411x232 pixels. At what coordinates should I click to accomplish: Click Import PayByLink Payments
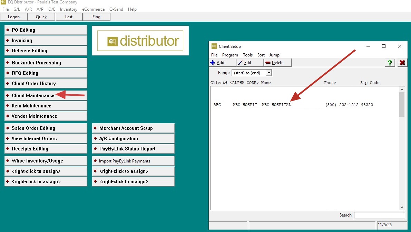point(133,161)
